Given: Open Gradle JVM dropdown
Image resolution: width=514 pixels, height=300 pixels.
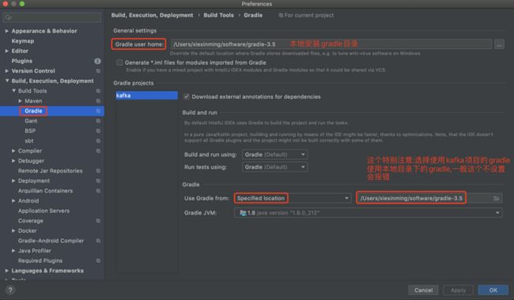Looking at the screenshot, I should coord(368,213).
